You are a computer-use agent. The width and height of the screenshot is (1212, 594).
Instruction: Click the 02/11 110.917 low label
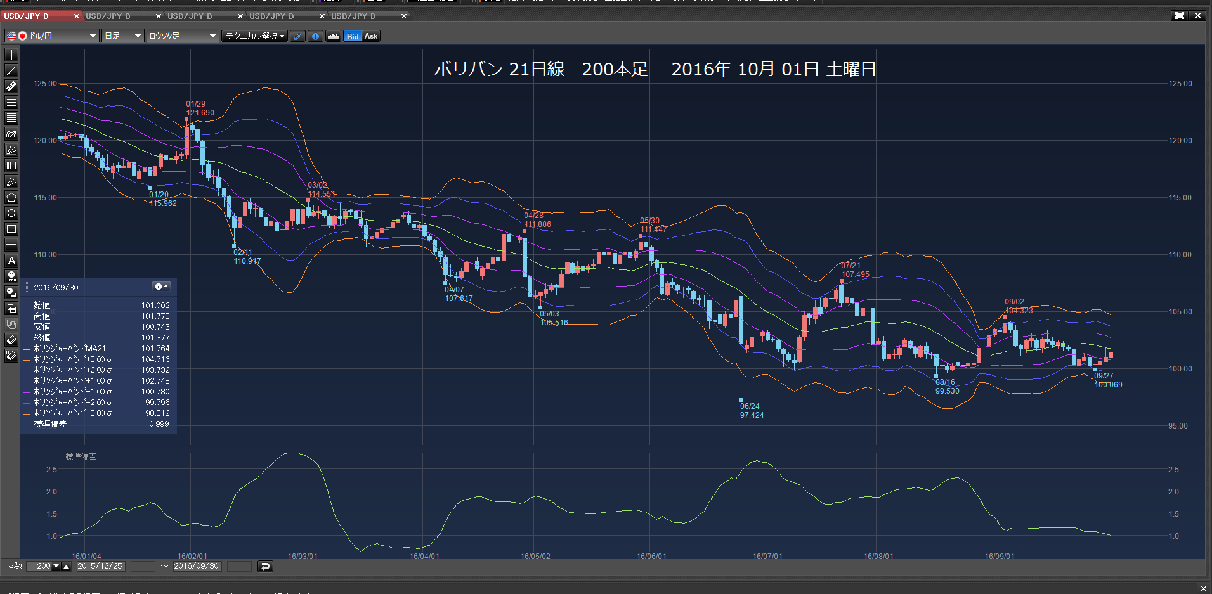pyautogui.click(x=247, y=257)
